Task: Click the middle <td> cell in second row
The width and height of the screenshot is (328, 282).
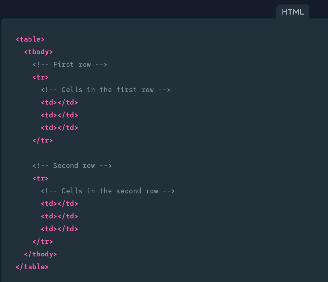Action: pos(59,216)
